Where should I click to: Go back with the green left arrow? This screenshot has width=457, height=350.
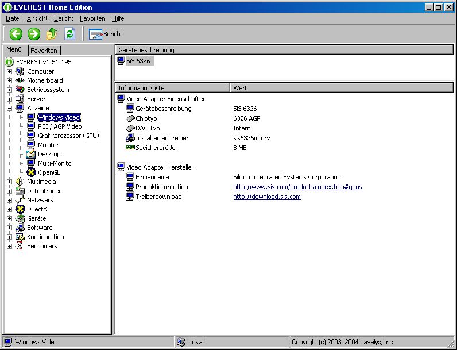pyautogui.click(x=16, y=34)
